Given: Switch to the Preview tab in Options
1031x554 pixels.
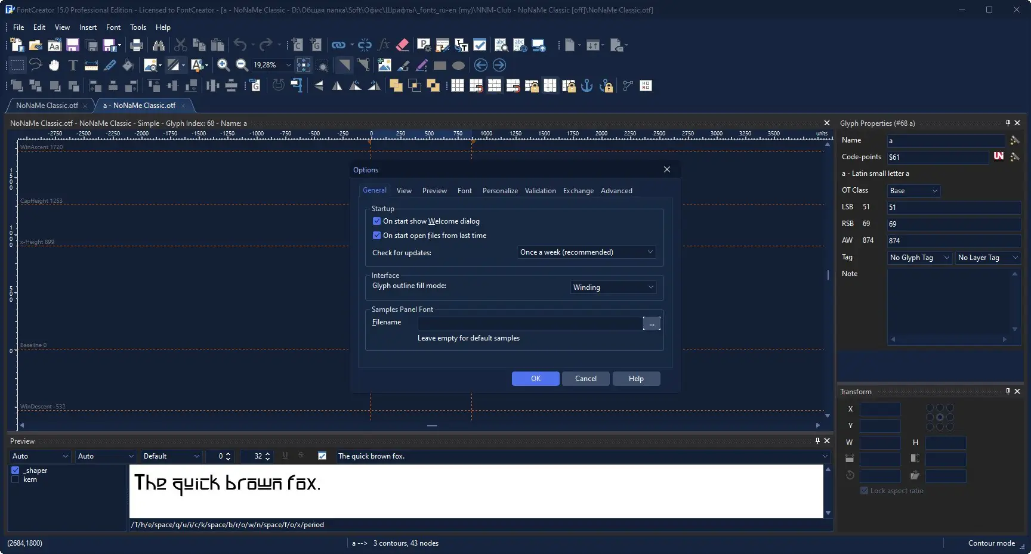Looking at the screenshot, I should (434, 191).
